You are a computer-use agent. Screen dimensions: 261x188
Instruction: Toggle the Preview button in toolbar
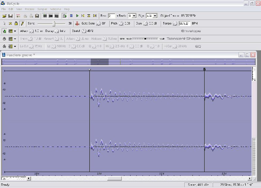(x=65, y=16)
